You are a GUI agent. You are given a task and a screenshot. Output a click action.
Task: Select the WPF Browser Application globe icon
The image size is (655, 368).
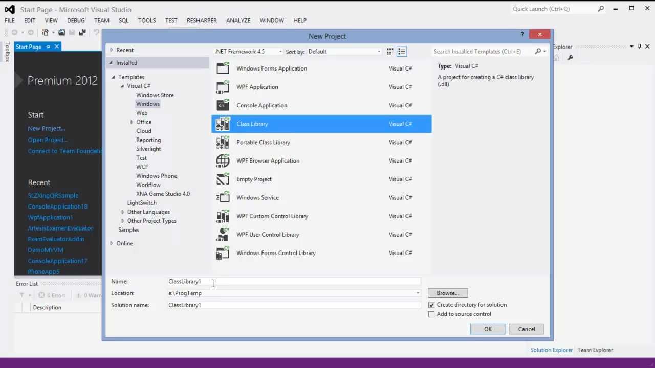(x=223, y=160)
